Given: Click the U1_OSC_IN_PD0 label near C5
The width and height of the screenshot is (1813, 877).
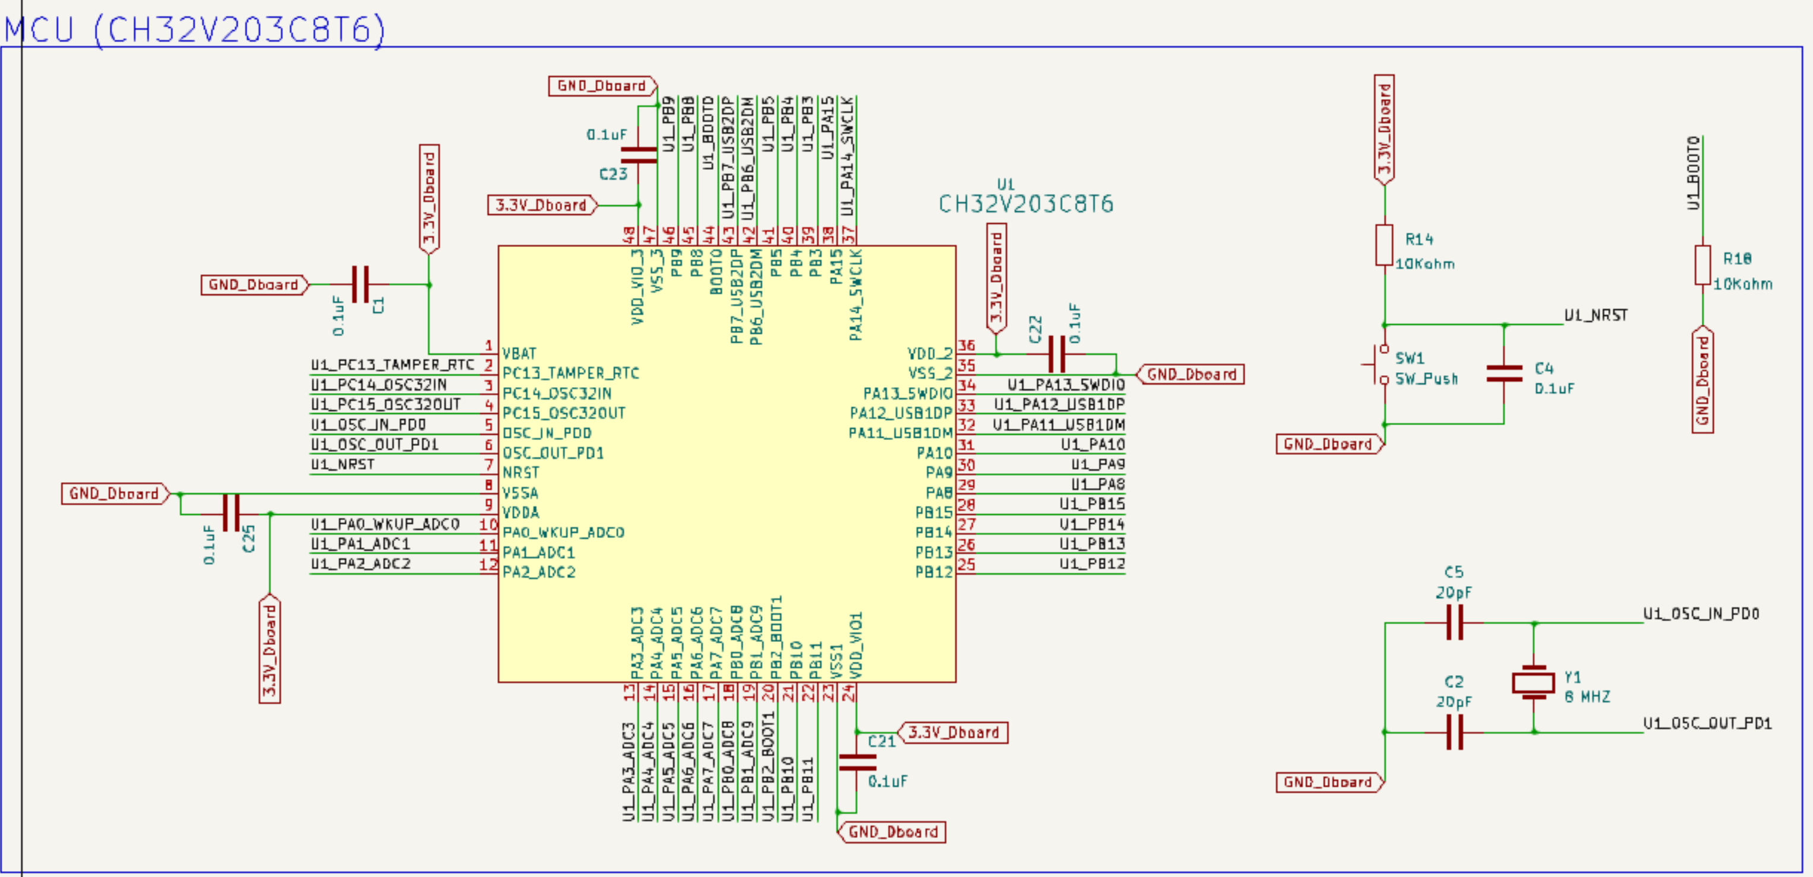Looking at the screenshot, I should (x=1701, y=613).
